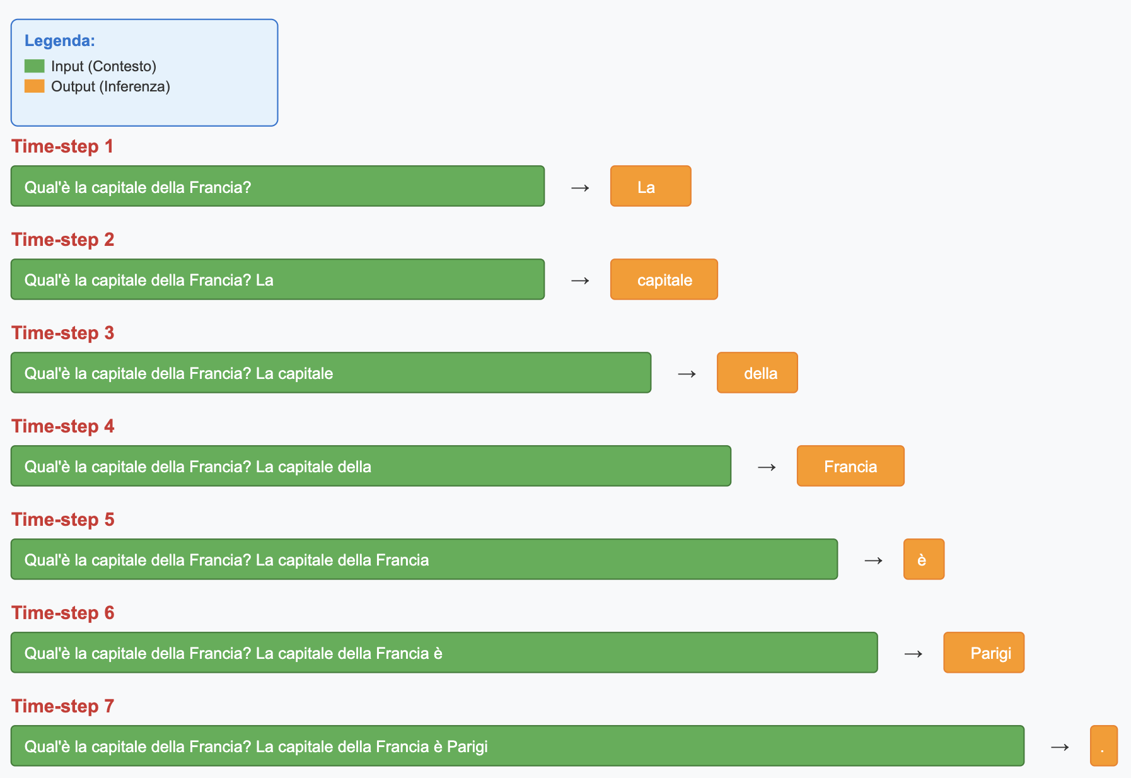Click the 'Legenda:' title text
1131x778 pixels.
(x=60, y=41)
